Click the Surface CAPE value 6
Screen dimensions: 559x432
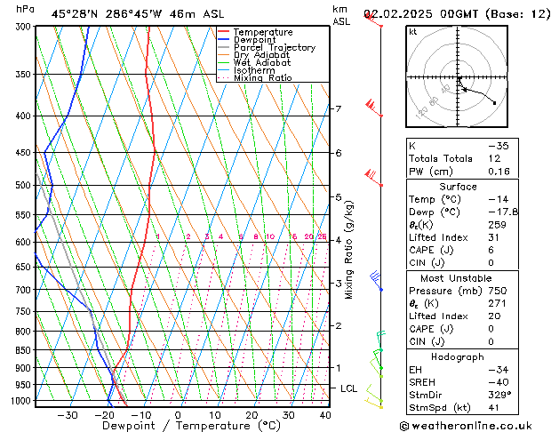click(x=491, y=250)
